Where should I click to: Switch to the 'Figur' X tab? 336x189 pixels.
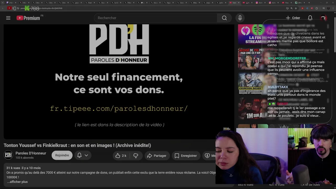click(169, 3)
